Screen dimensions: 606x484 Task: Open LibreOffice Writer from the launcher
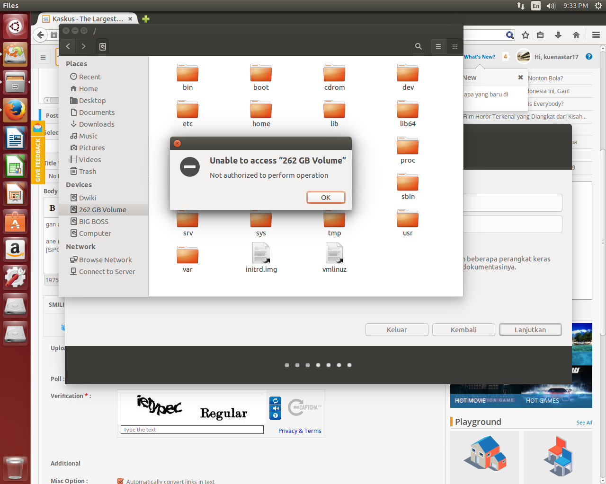point(15,138)
